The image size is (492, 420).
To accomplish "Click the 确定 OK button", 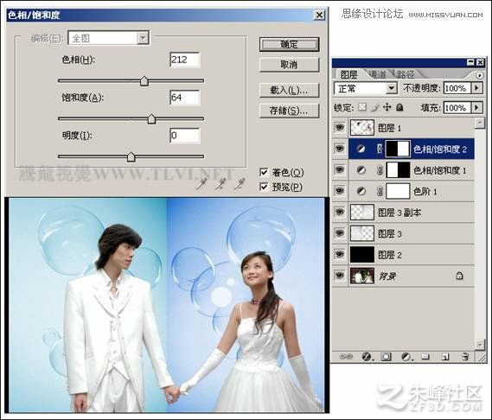I will [x=289, y=45].
